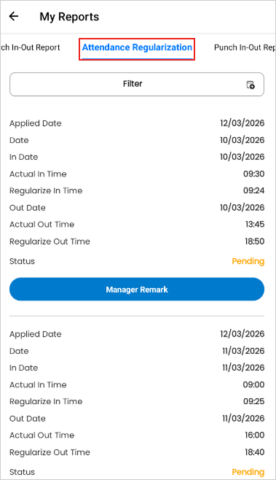The image size is (276, 480).
Task: Tap the second record's Pending status
Action: pos(248,472)
